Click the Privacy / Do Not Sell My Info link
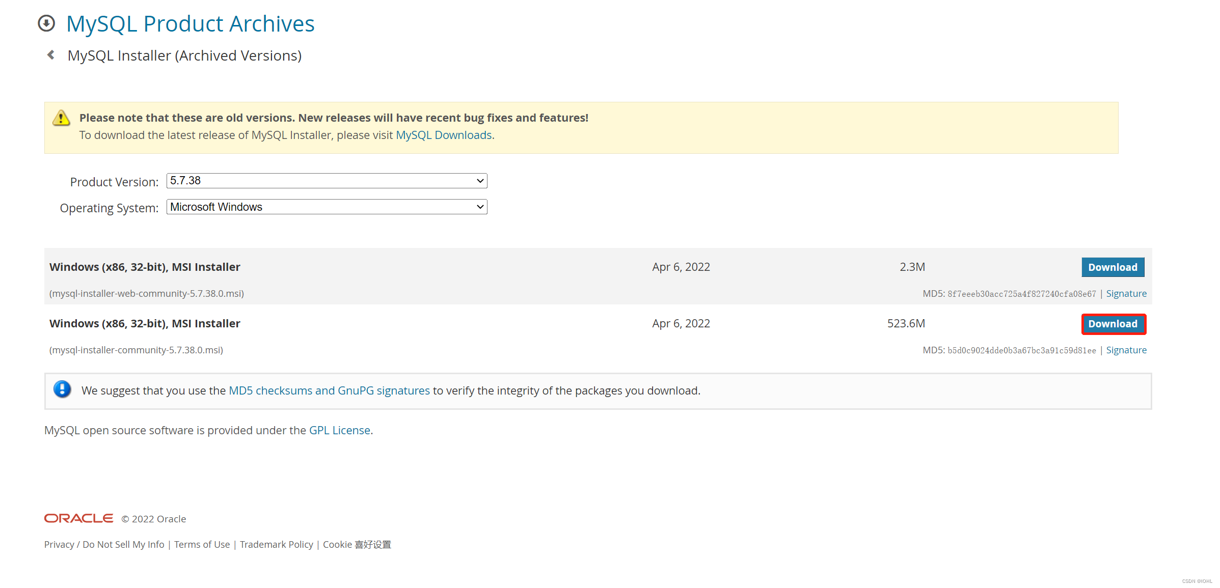 (104, 544)
